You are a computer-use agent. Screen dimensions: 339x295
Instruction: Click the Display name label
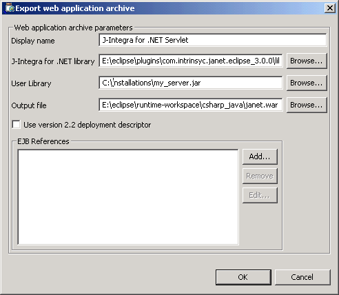(x=33, y=41)
